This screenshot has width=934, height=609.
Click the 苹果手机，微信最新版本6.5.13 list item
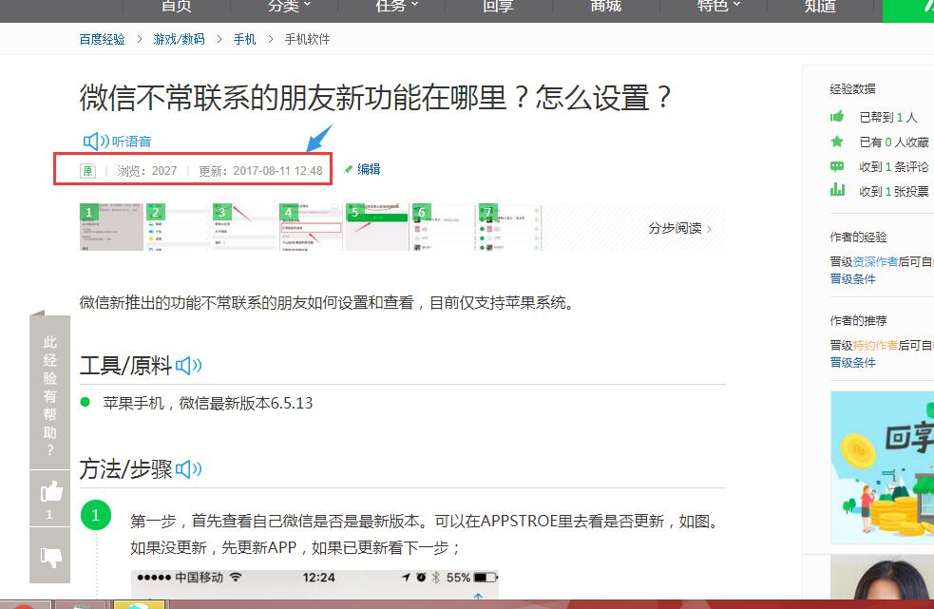(x=208, y=403)
